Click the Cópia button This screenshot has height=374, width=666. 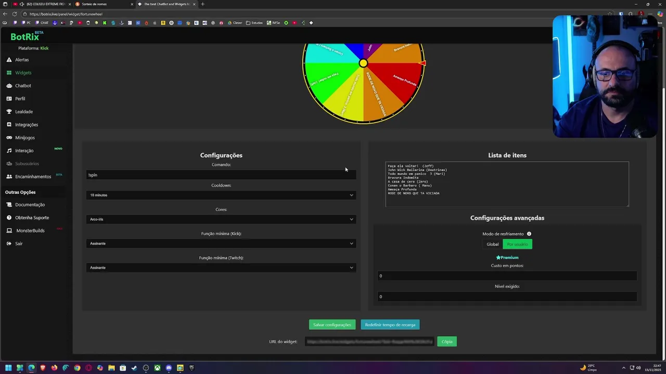pyautogui.click(x=447, y=341)
